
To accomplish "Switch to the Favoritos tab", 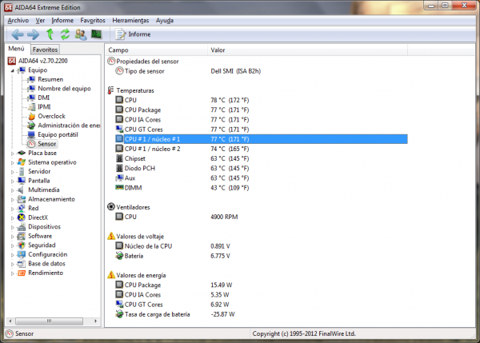I will pos(45,50).
